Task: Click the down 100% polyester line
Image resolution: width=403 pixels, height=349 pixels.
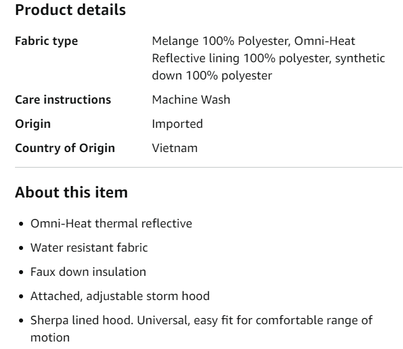Action: [x=212, y=75]
